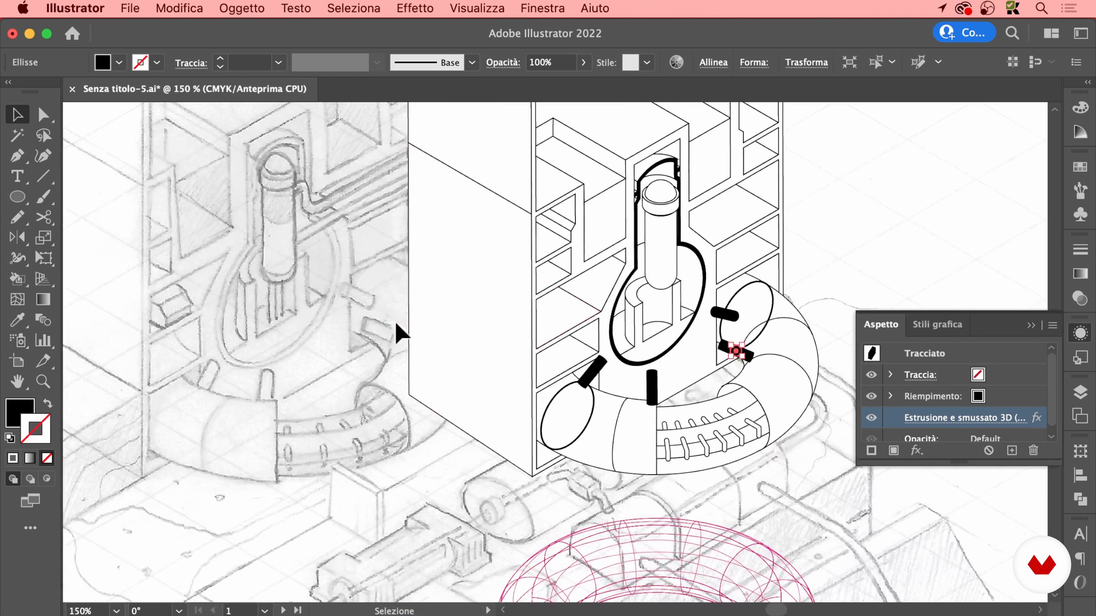Hide the Estrusione e smussato 3D effect

click(871, 418)
